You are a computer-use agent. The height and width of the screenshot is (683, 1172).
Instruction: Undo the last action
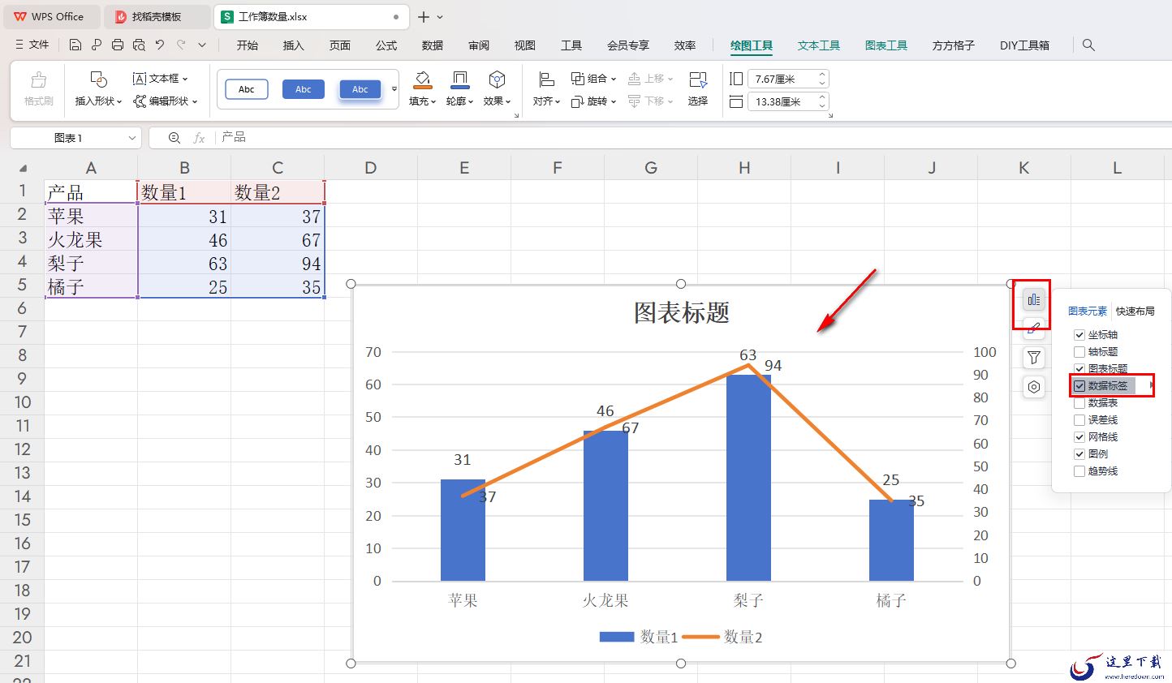(x=160, y=45)
